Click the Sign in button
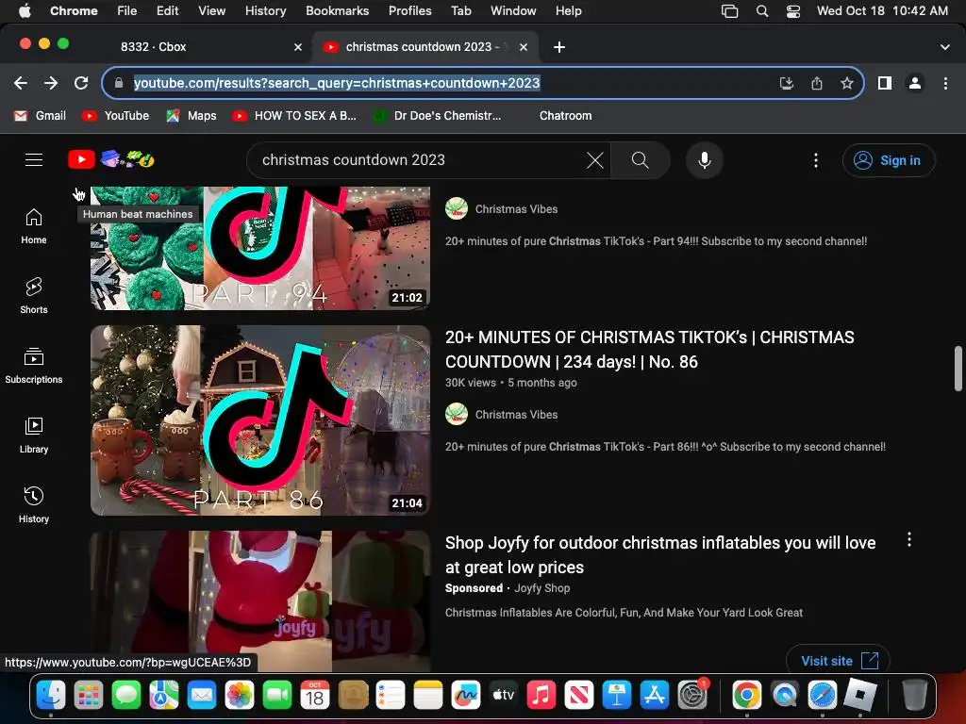The image size is (966, 724). coord(889,160)
